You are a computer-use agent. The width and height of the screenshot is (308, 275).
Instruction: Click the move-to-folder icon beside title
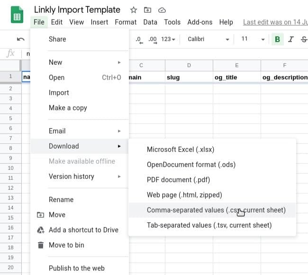(148, 10)
